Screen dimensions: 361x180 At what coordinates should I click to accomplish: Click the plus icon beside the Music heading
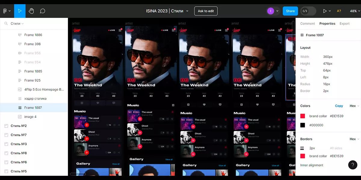click(x=173, y=105)
